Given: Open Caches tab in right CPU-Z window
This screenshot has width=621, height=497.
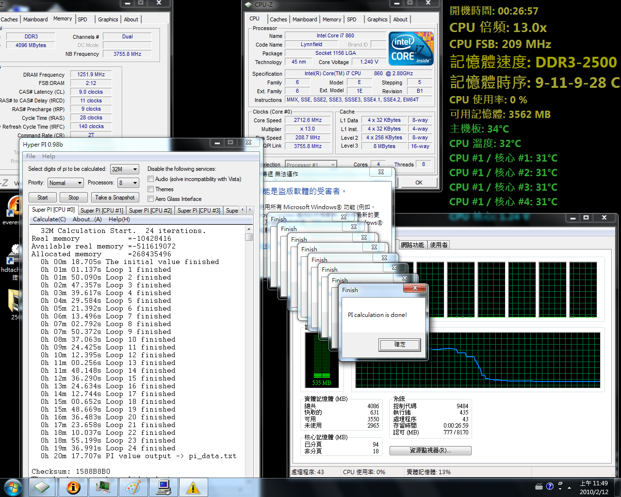Looking at the screenshot, I should (278, 19).
